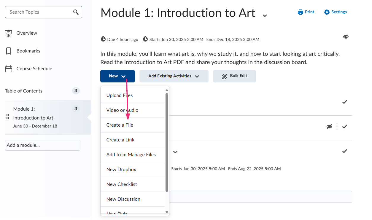Click the completion checkmark on the first item
372x220 pixels.
pos(345,102)
